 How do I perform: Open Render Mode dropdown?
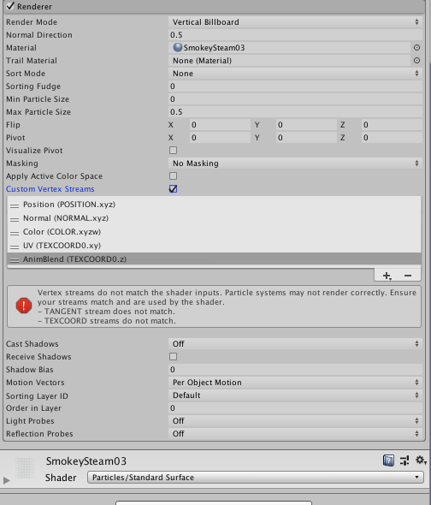point(295,22)
